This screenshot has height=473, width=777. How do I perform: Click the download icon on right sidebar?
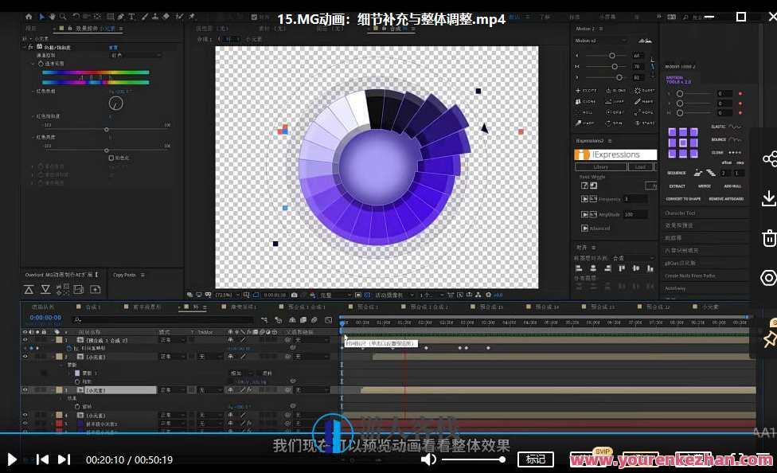coord(768,198)
